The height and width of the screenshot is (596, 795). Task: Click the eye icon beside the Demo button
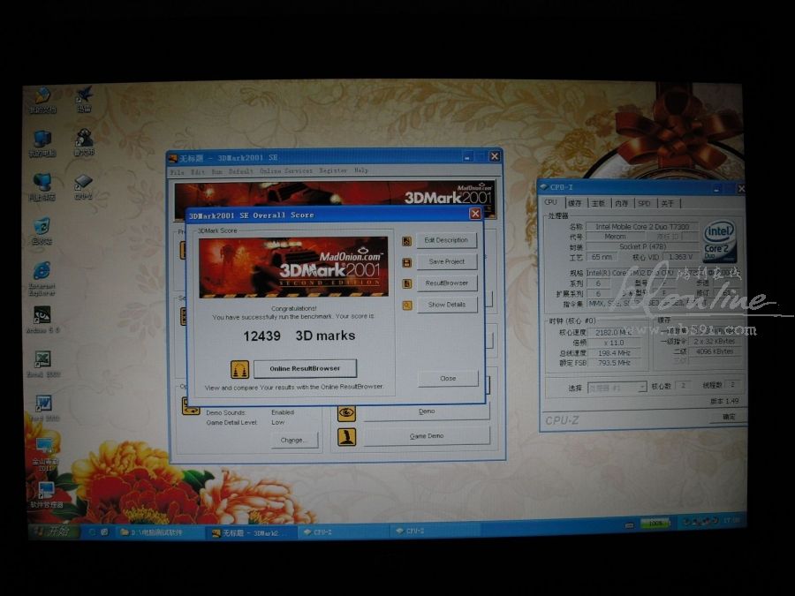(x=346, y=411)
